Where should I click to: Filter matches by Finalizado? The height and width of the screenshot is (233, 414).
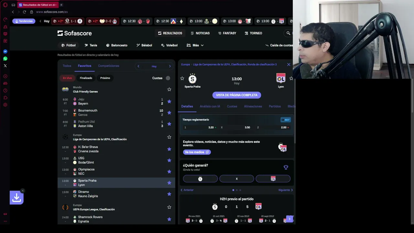point(86,78)
